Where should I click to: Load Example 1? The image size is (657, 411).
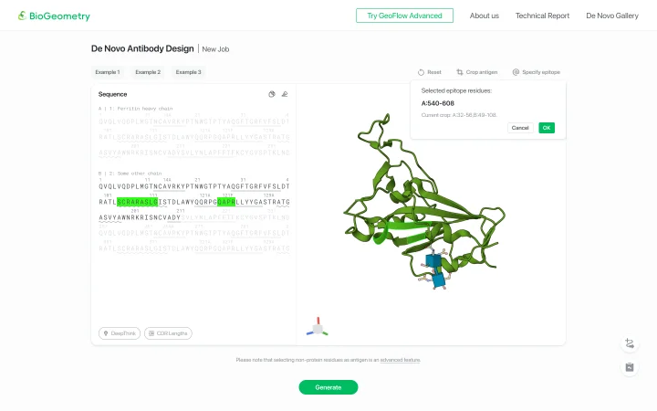coord(108,72)
